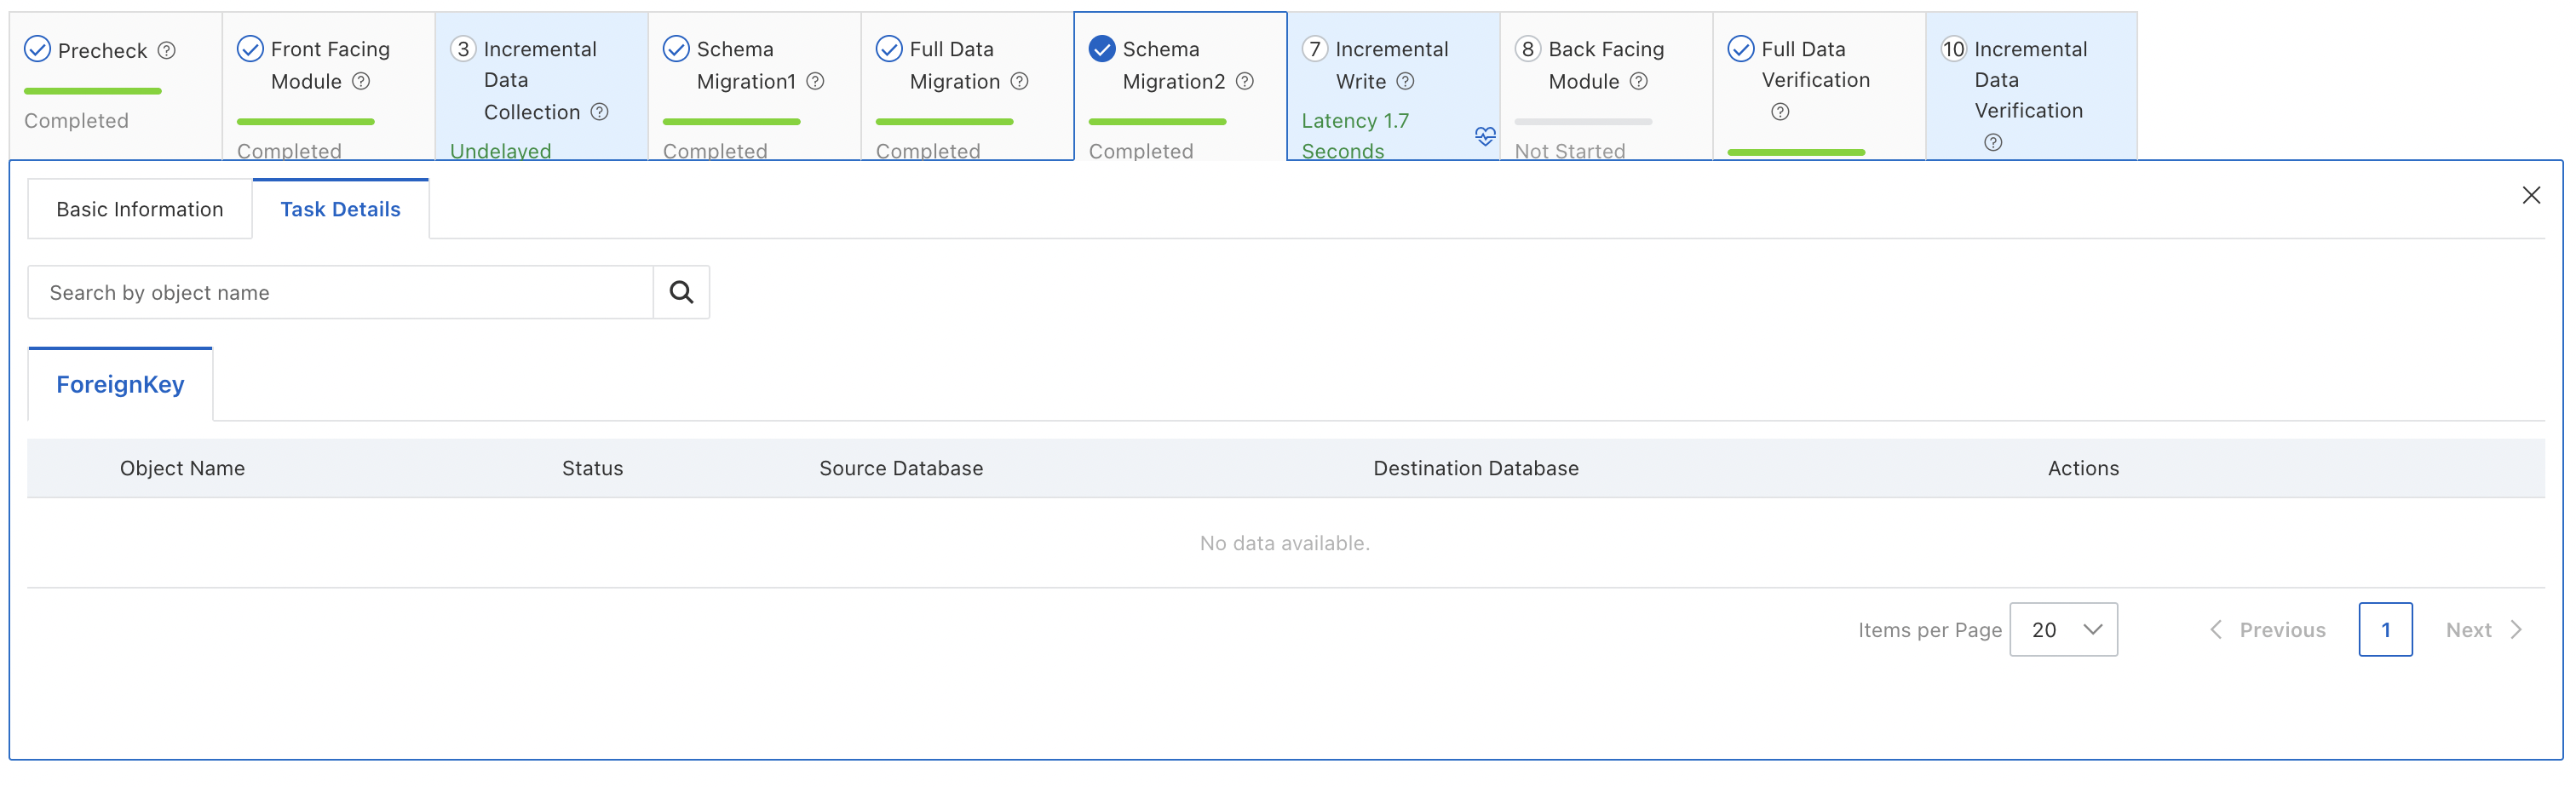Open the Items per Page dropdown
This screenshot has height=787, width=2576.
pyautogui.click(x=2063, y=629)
